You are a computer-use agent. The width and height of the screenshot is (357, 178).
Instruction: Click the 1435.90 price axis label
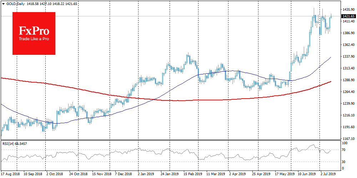348,10
